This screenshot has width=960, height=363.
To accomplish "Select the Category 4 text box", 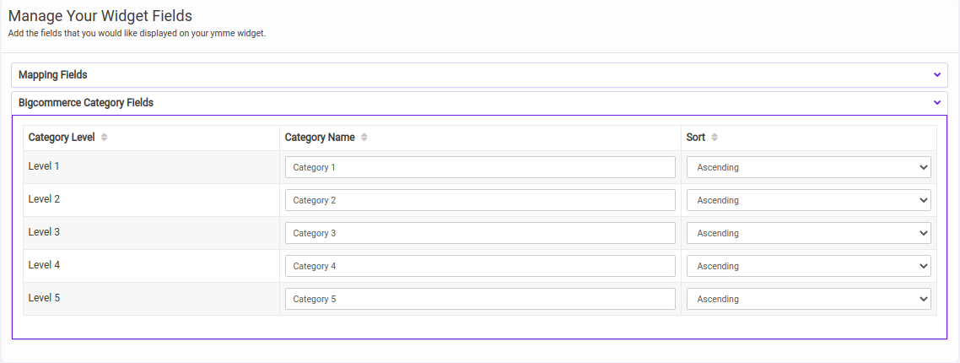I will (480, 266).
